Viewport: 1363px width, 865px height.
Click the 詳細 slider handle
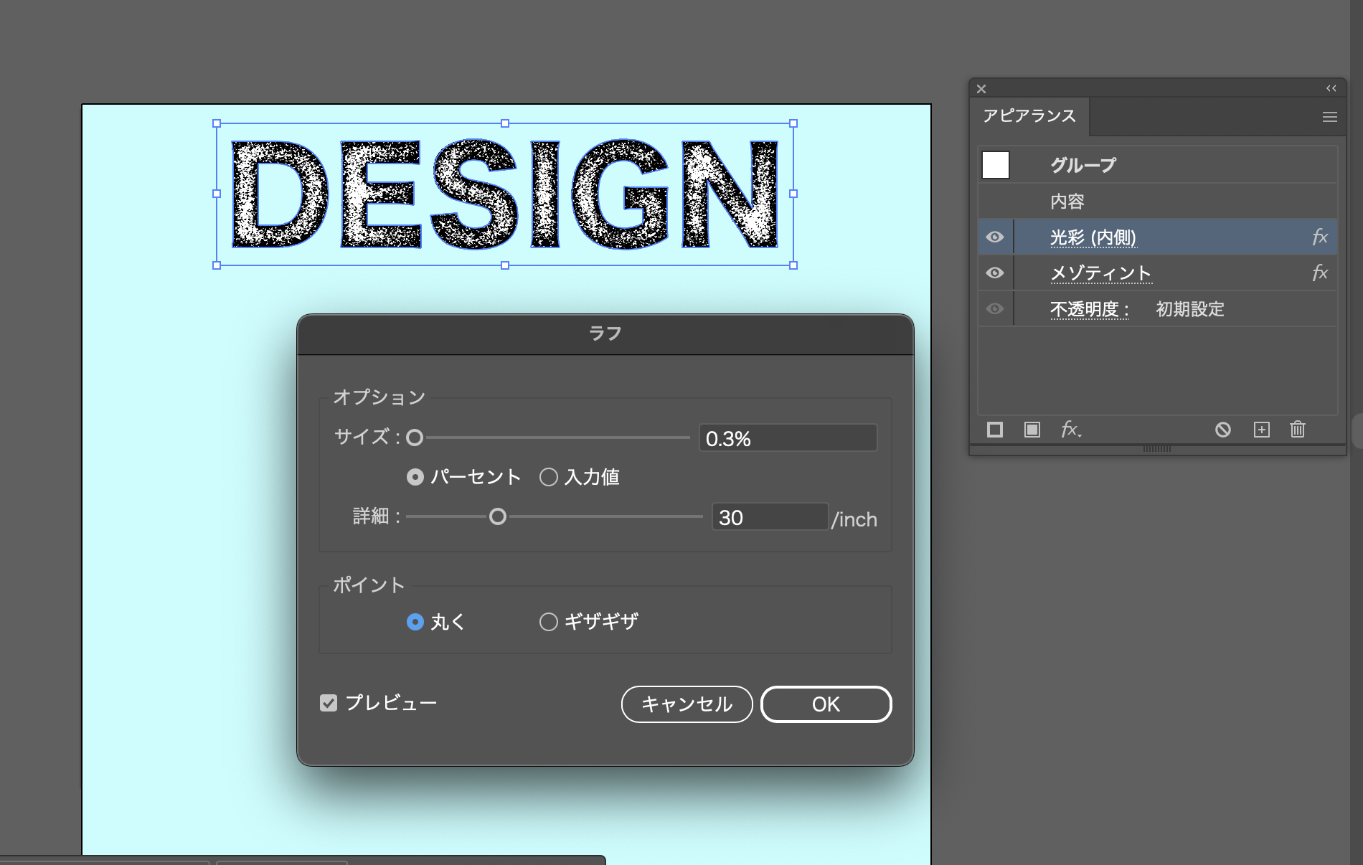pos(498,517)
